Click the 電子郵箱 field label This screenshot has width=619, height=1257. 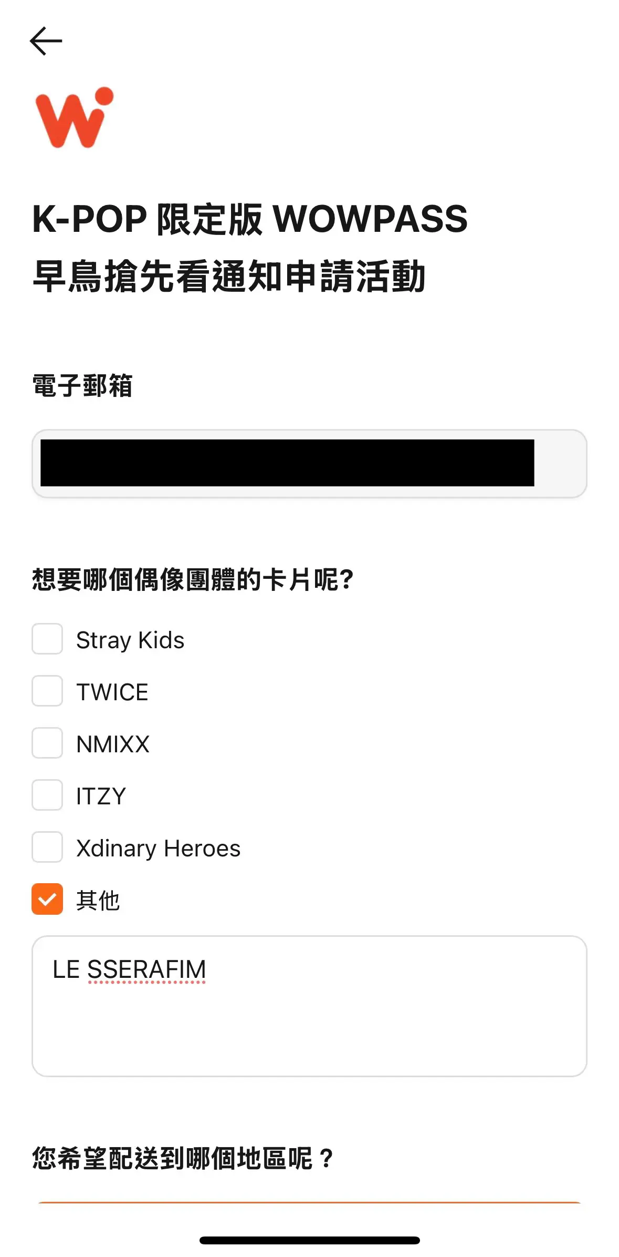(x=82, y=385)
